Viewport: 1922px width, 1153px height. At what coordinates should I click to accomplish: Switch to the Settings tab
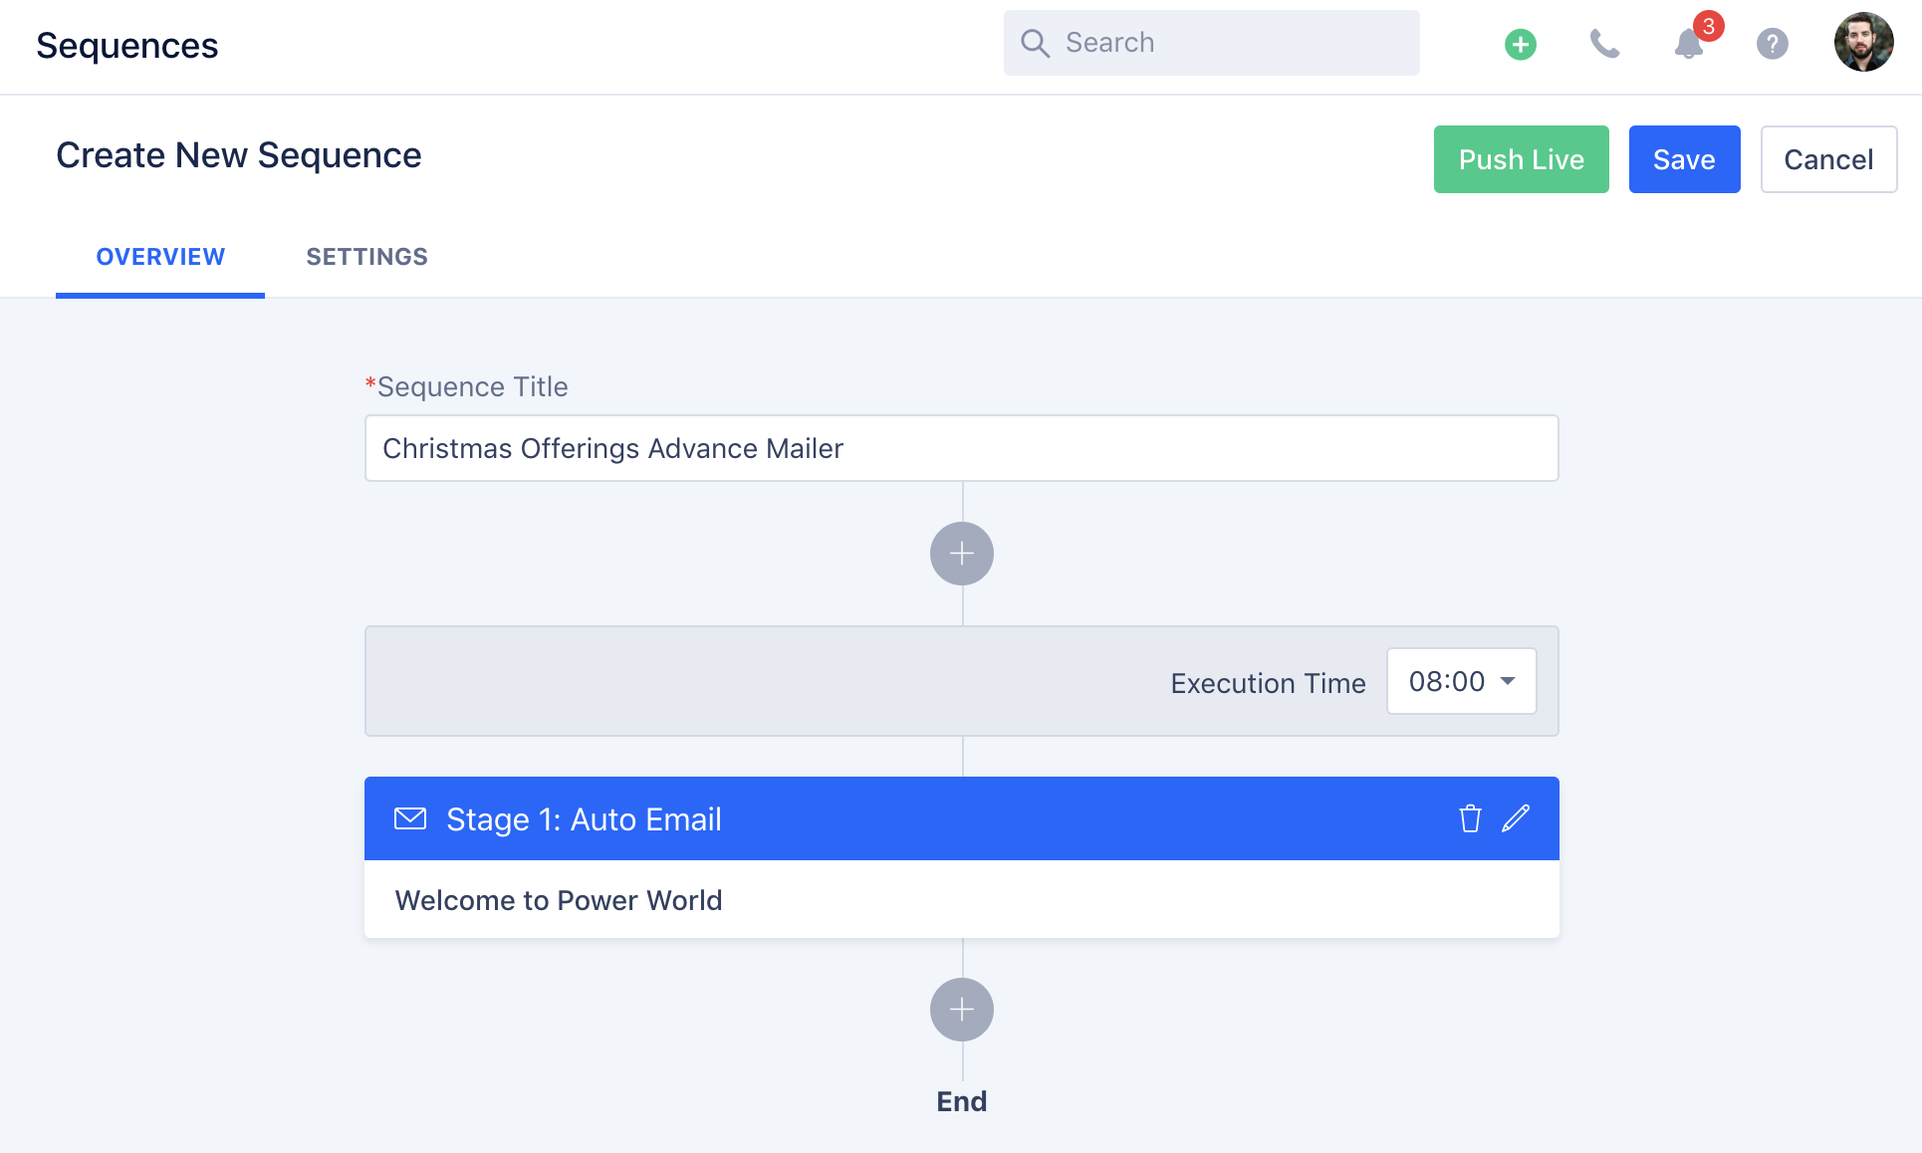click(x=366, y=257)
